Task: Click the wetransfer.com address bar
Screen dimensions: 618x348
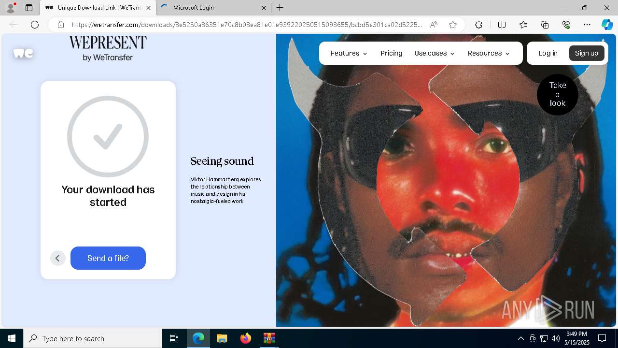Action: (x=246, y=25)
